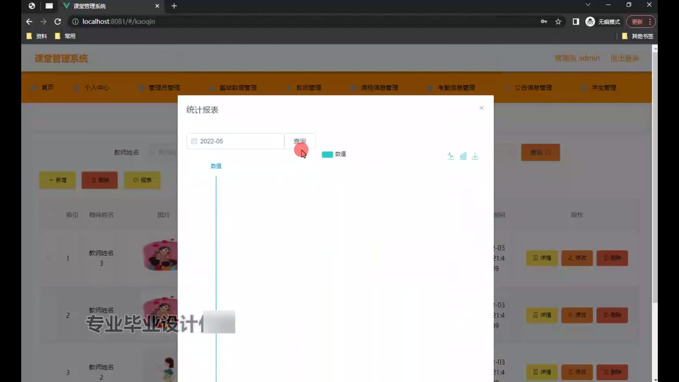
Task: Open 管理员管理 menu item
Action: coord(160,87)
